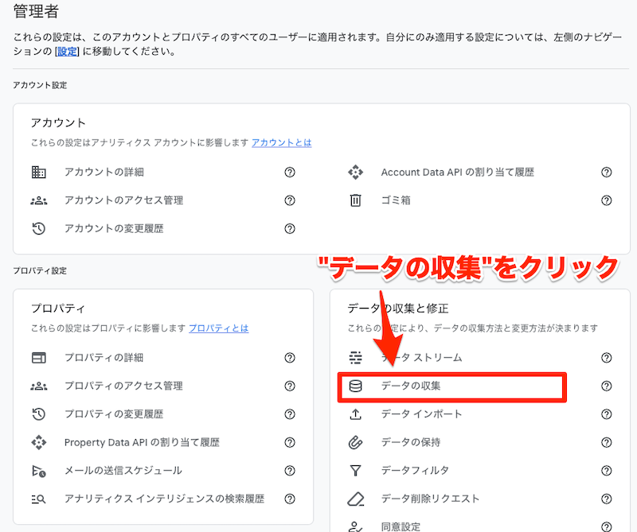This screenshot has width=637, height=532.
Task: Open Account Data API の割り当て履歴
Action: pos(457,172)
